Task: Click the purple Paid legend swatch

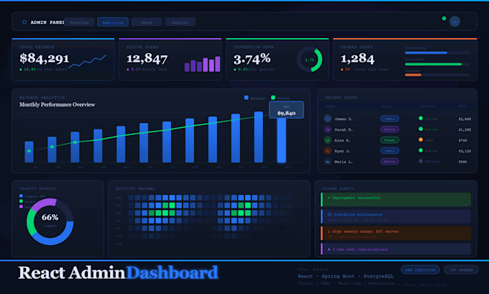Action: point(21,206)
